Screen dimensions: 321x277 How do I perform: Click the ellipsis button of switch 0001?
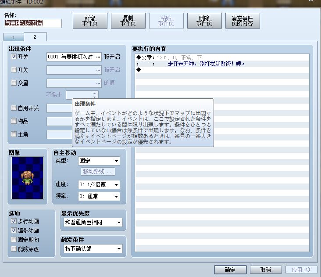98,57
